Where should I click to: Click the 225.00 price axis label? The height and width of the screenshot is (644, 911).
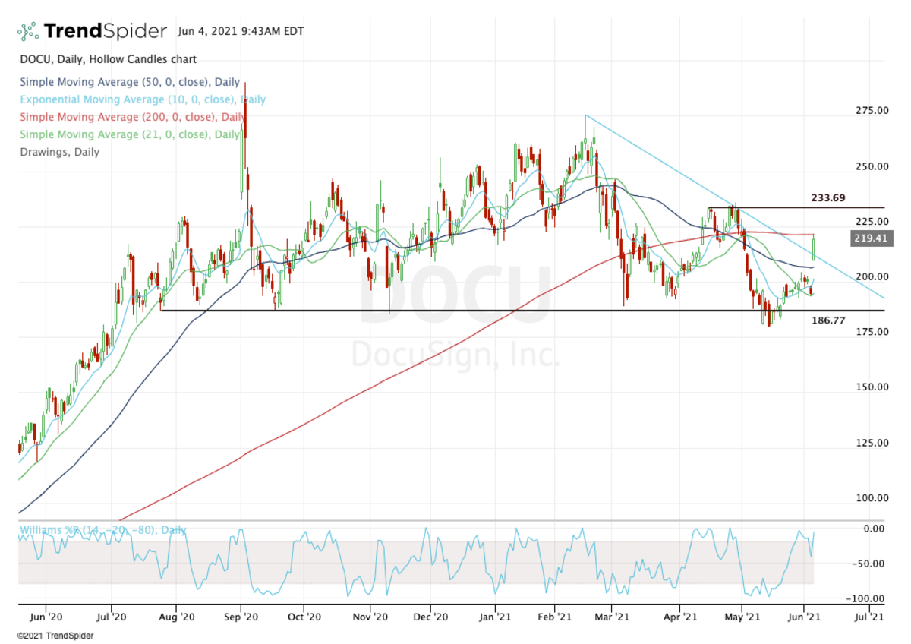pyautogui.click(x=872, y=222)
